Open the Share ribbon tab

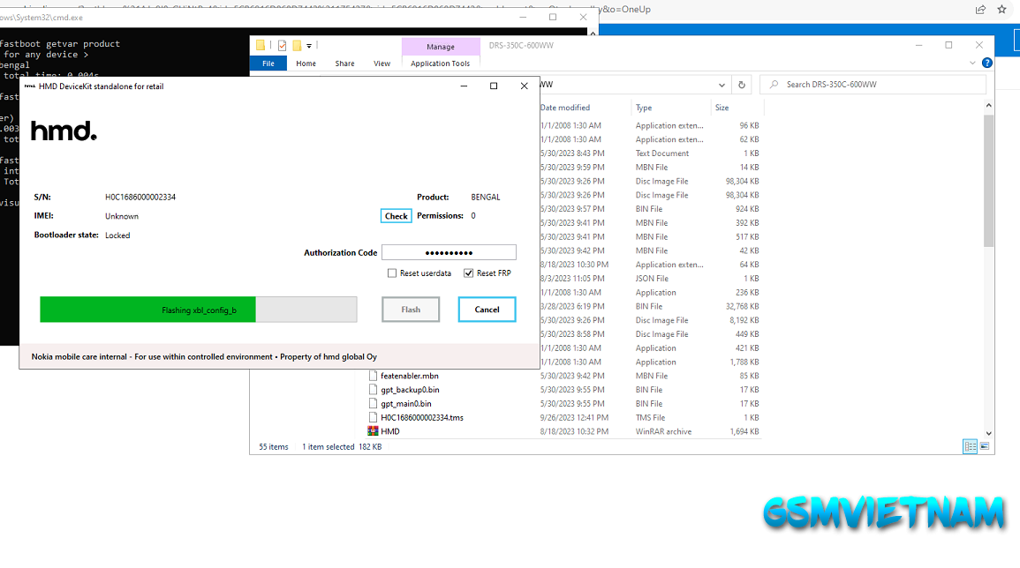click(344, 63)
